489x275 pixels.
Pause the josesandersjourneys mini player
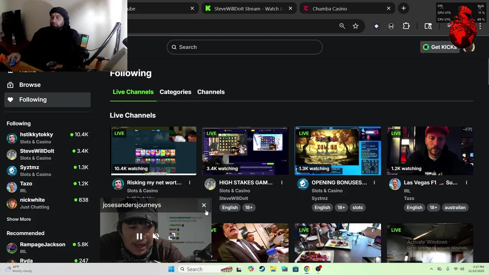(139, 236)
